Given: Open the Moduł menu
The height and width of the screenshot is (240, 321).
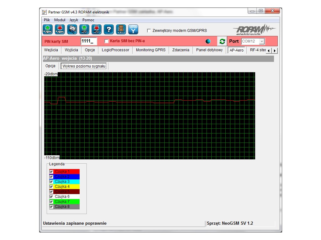Looking at the screenshot, I should [x=60, y=20].
